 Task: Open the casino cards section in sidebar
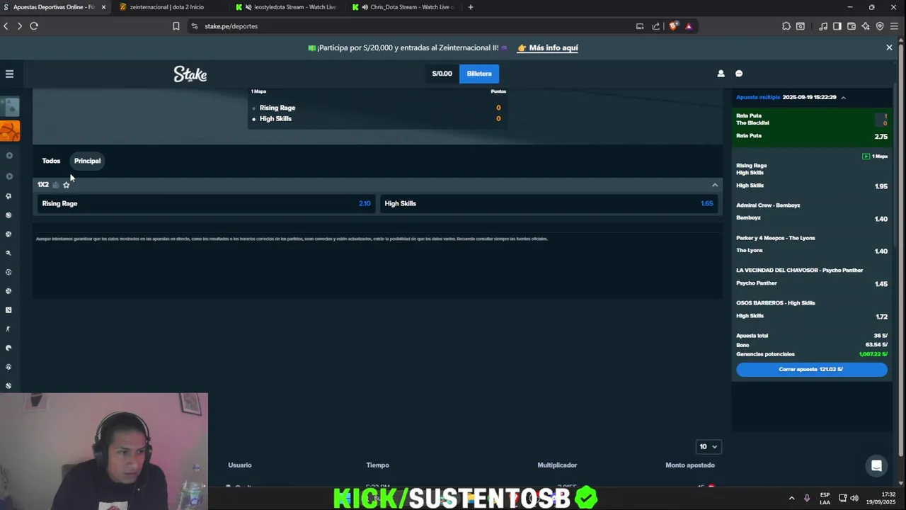click(x=10, y=107)
